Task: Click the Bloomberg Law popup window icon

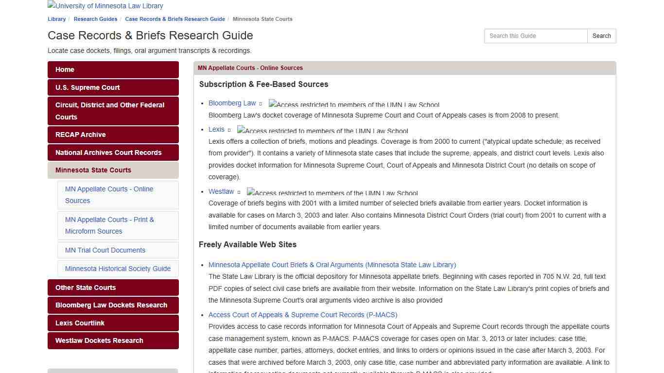Action: point(261,103)
